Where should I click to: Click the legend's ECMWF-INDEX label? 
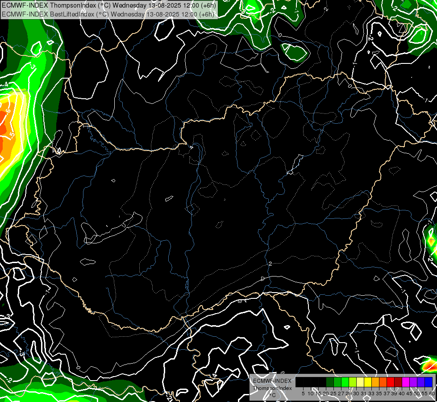click(272, 381)
